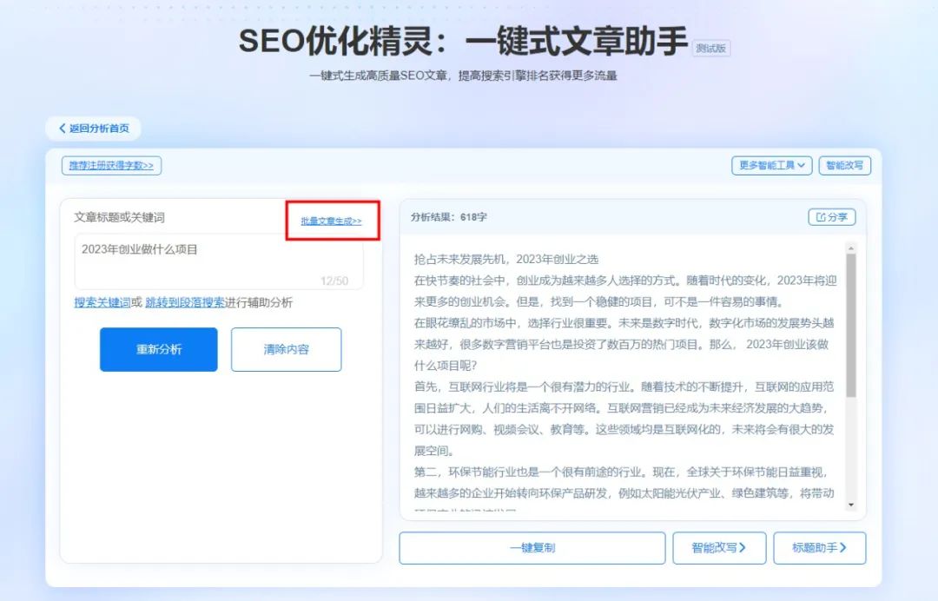Click the 智能改写 button at top right
938x601 pixels.
click(x=844, y=165)
